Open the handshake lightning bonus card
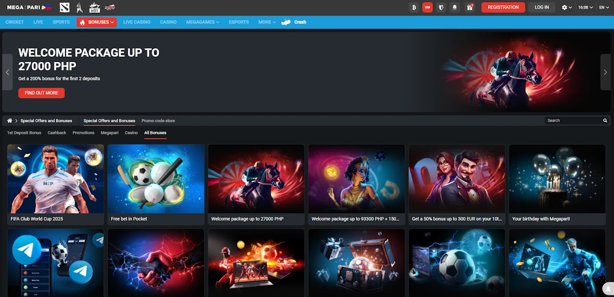This screenshot has height=297, width=614. point(156,263)
